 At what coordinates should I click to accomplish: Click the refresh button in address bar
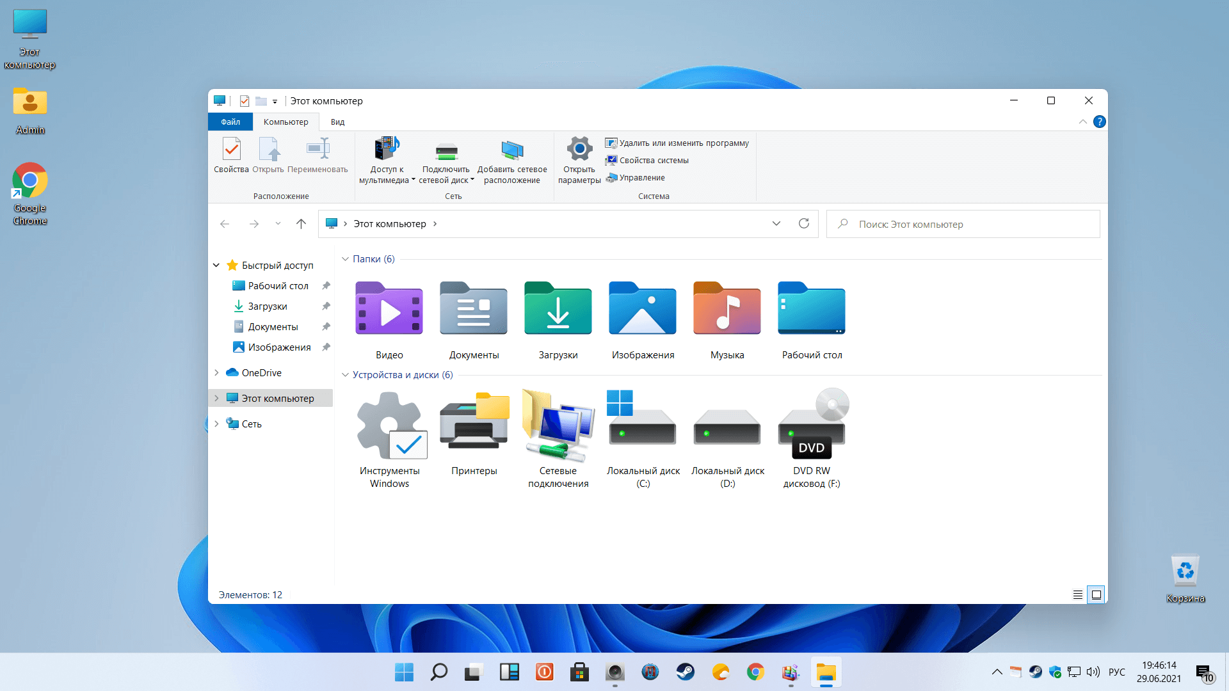point(804,223)
